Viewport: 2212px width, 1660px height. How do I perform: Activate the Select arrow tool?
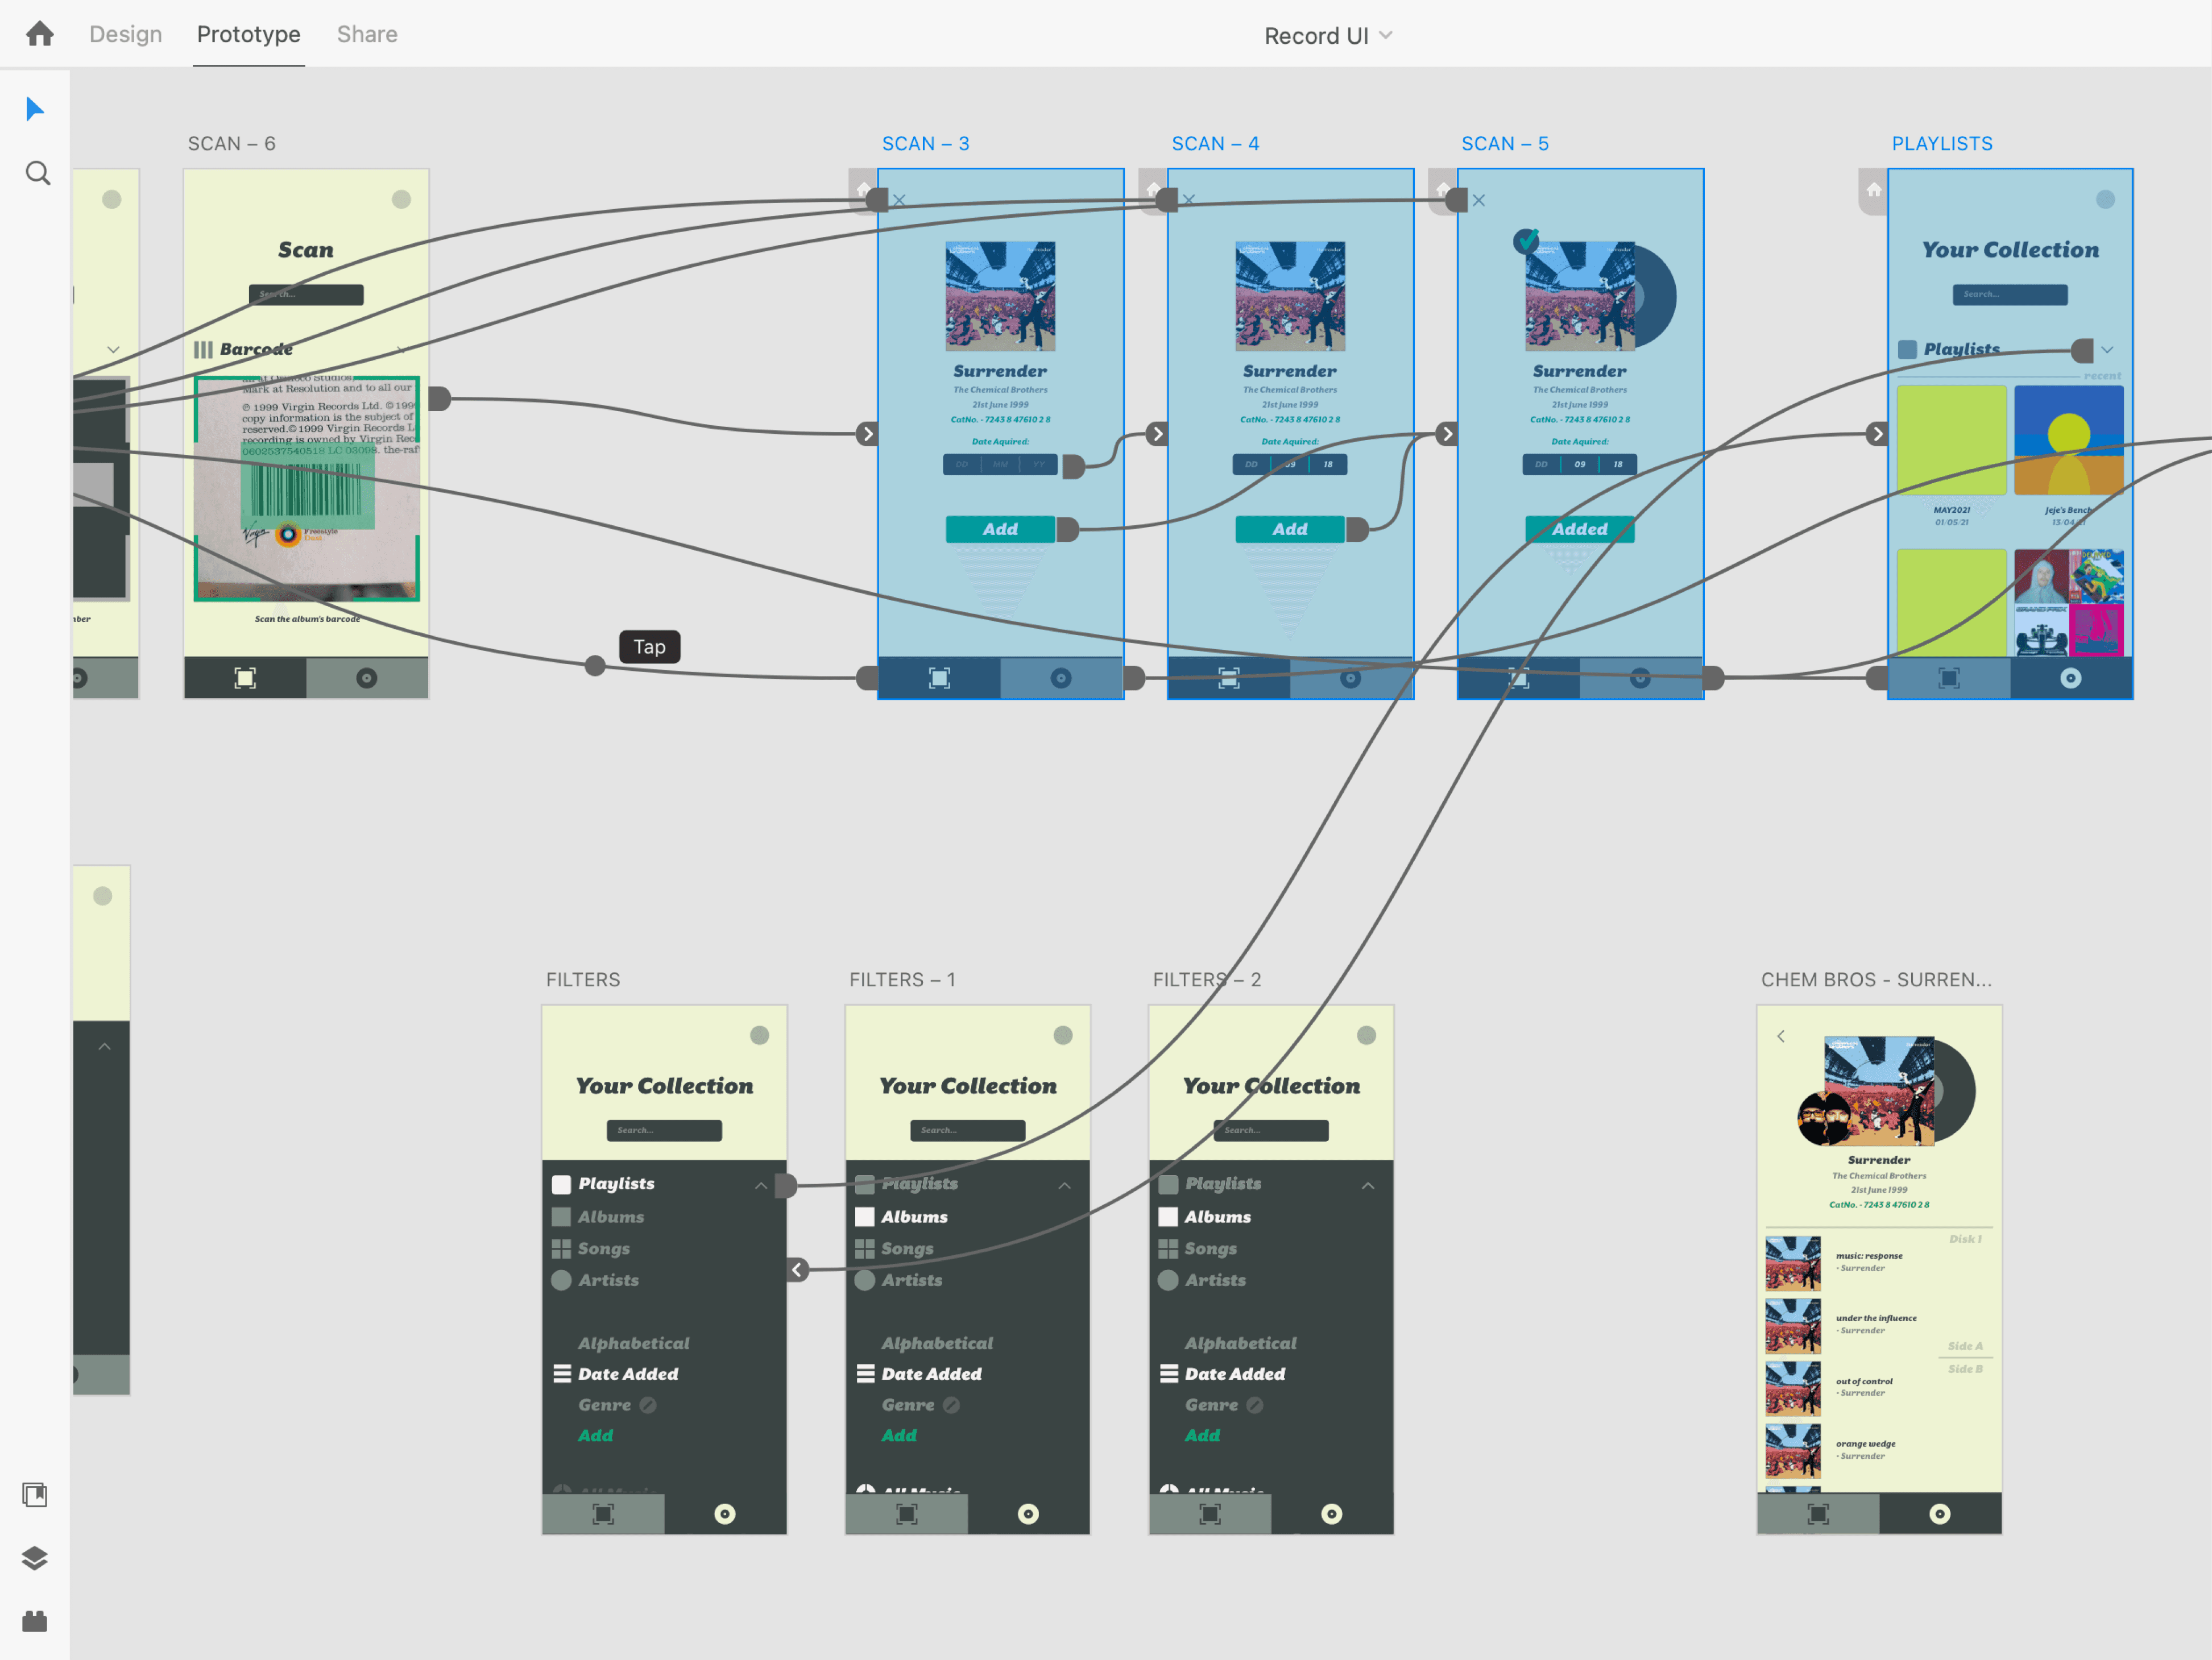(x=35, y=109)
